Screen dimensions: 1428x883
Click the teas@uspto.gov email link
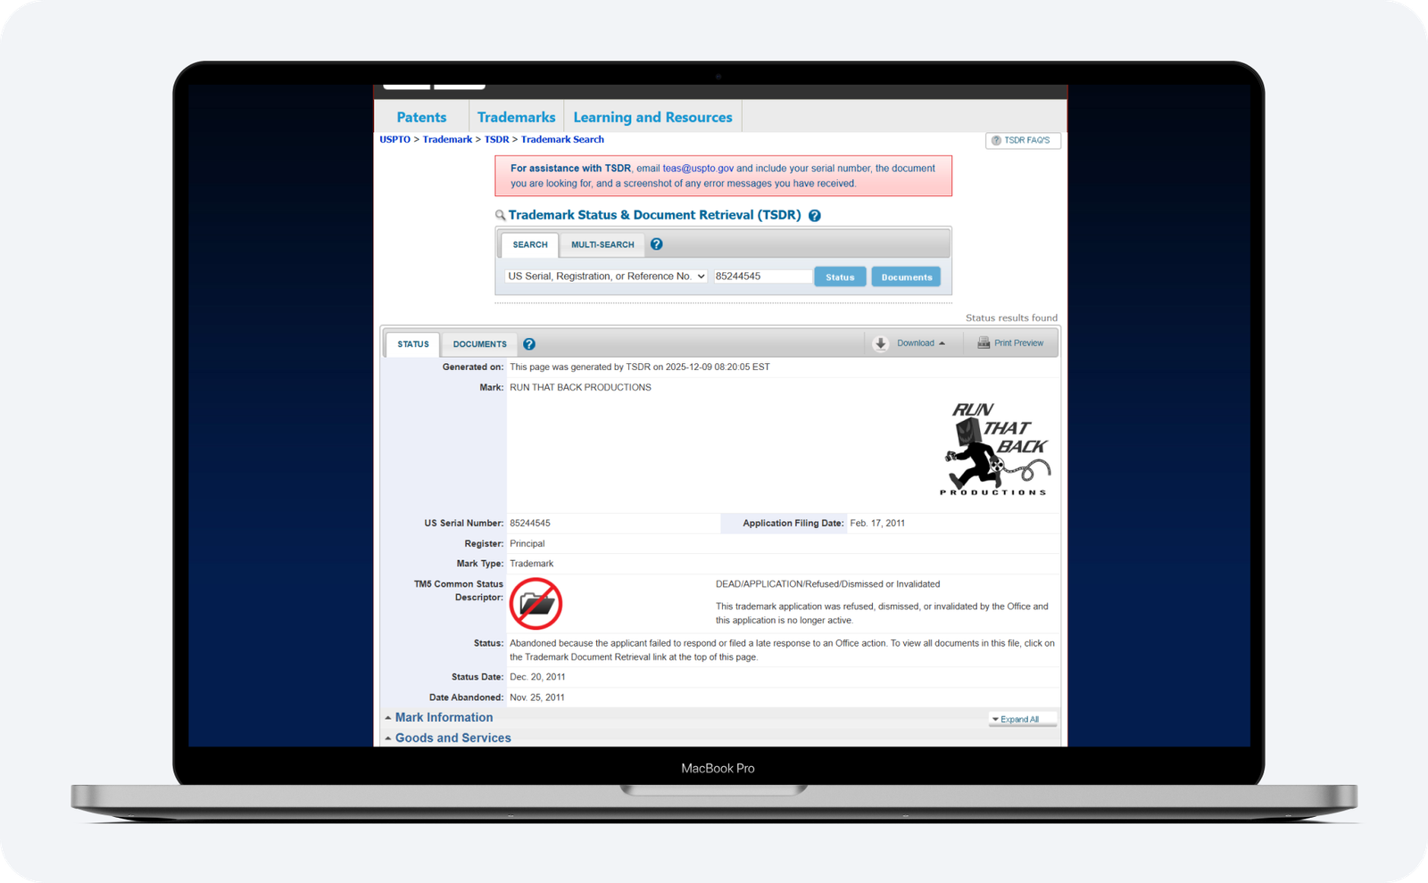tap(698, 168)
